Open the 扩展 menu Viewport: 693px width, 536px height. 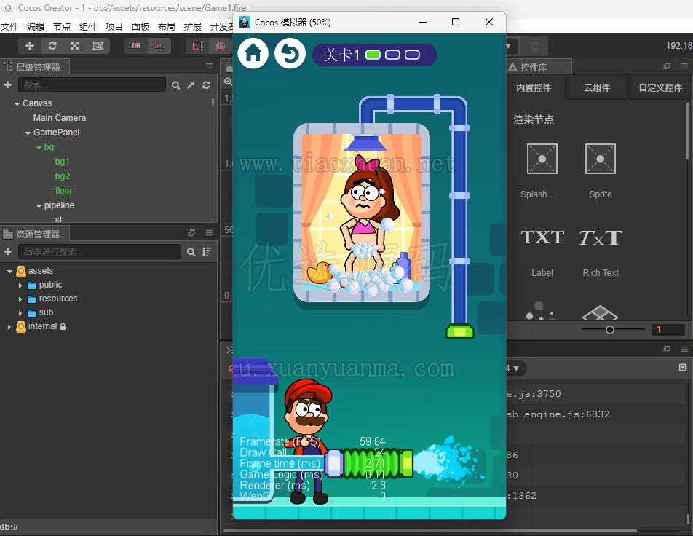pyautogui.click(x=193, y=26)
